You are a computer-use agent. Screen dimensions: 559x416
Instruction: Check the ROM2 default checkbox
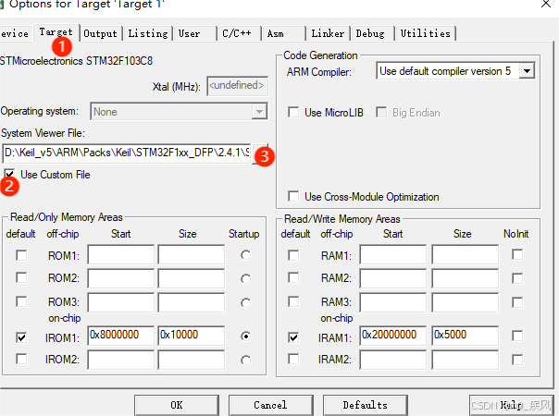click(x=21, y=277)
